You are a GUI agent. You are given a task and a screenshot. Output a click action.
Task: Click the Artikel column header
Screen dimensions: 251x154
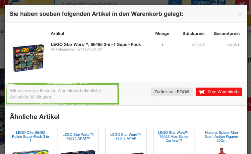click(57, 33)
